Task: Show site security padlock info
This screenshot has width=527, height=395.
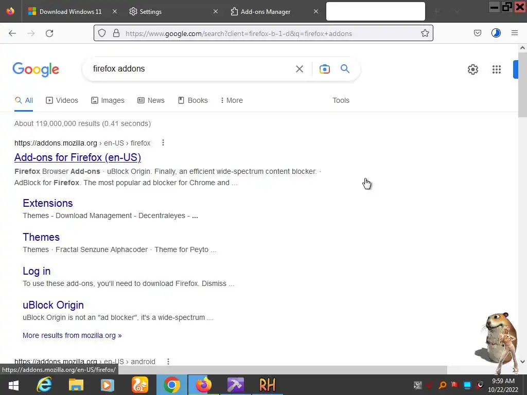Action: 116,33
